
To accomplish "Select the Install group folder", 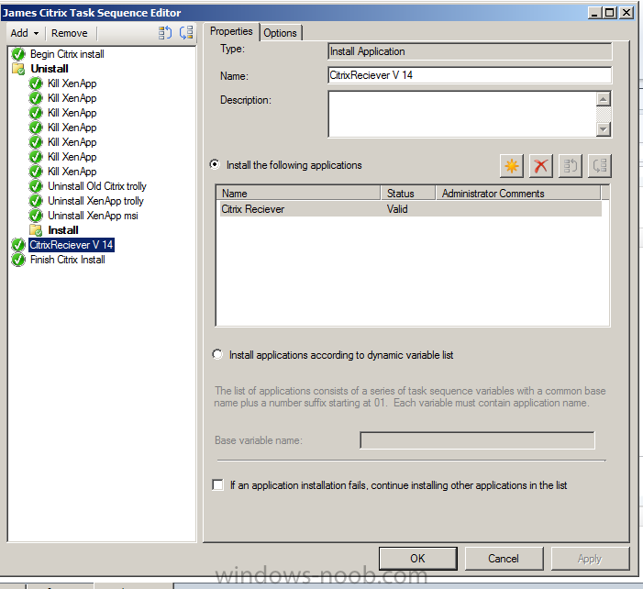I will [x=63, y=230].
